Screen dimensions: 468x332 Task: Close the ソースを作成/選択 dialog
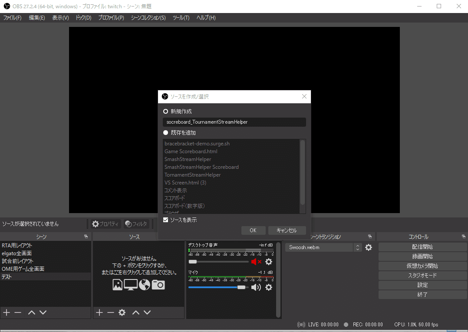304,96
